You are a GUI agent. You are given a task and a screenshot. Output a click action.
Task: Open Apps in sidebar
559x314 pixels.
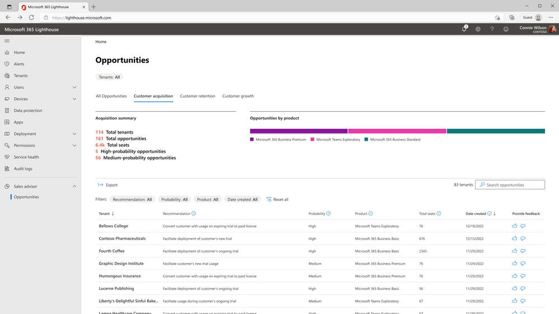(18, 122)
